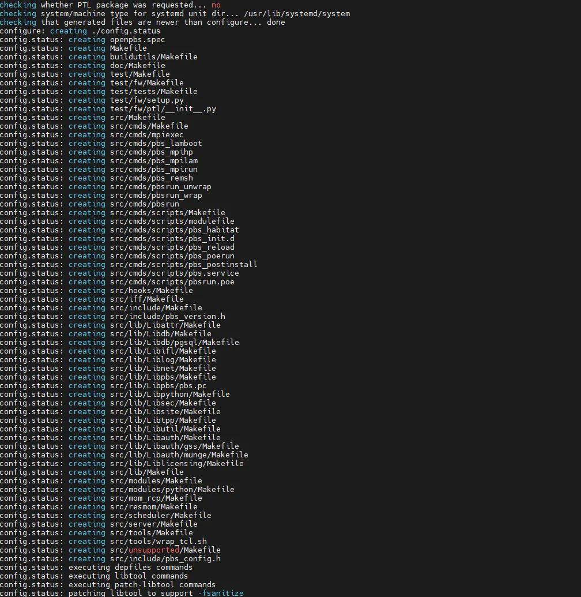Click the red "unsupported" word

pos(154,550)
